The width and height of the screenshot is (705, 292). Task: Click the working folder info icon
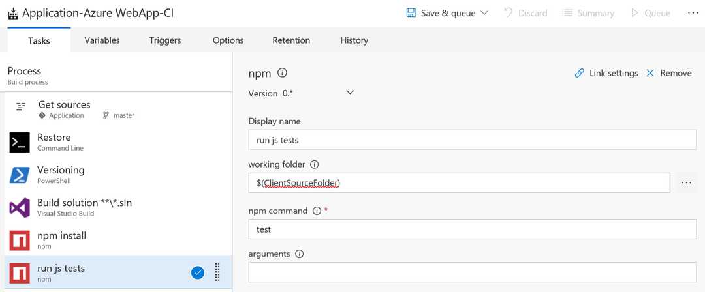coord(314,165)
